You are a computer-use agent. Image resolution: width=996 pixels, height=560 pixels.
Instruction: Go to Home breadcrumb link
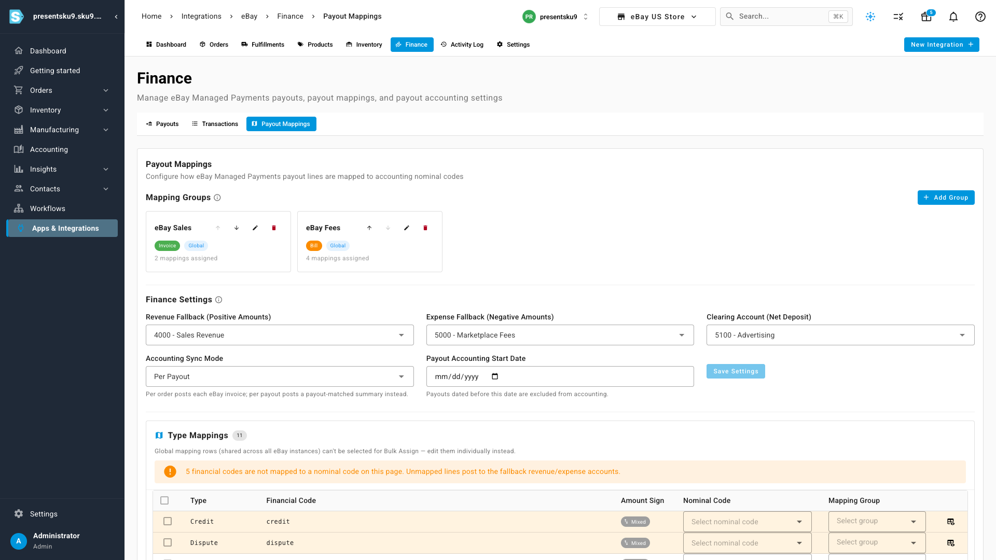tap(151, 17)
